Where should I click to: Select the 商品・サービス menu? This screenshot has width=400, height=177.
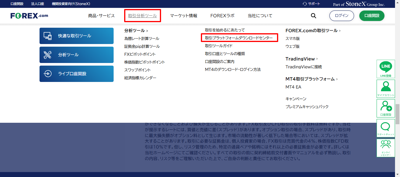click(x=101, y=16)
